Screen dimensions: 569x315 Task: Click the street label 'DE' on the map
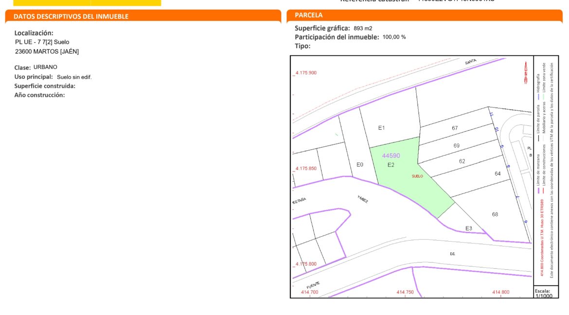[x=452, y=254]
